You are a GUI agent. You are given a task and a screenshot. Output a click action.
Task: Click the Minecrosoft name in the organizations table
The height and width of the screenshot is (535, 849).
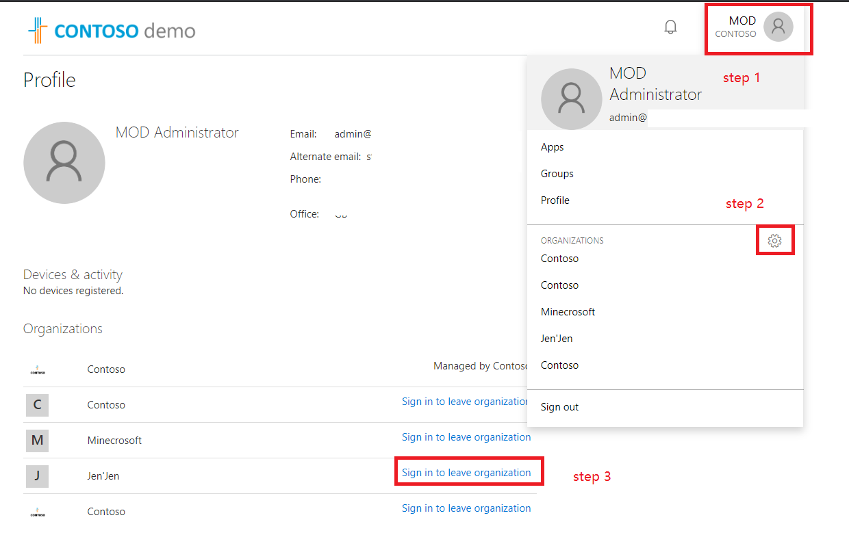click(114, 441)
